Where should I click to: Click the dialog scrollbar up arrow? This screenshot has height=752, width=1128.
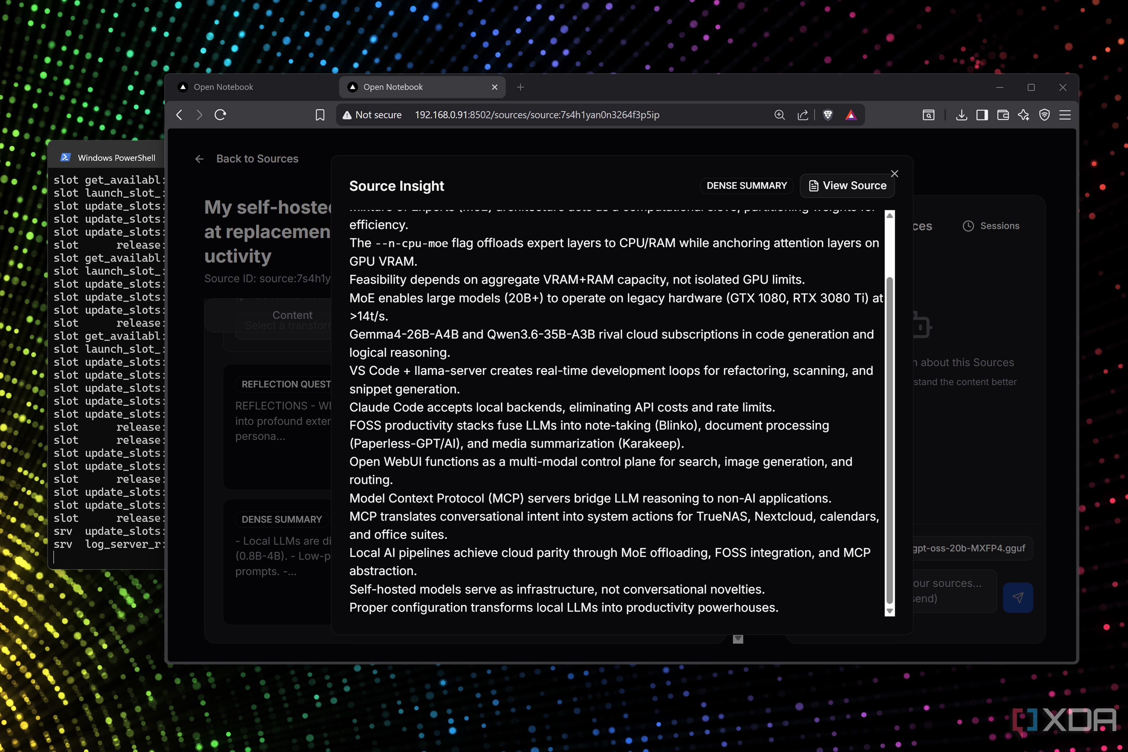tap(890, 216)
